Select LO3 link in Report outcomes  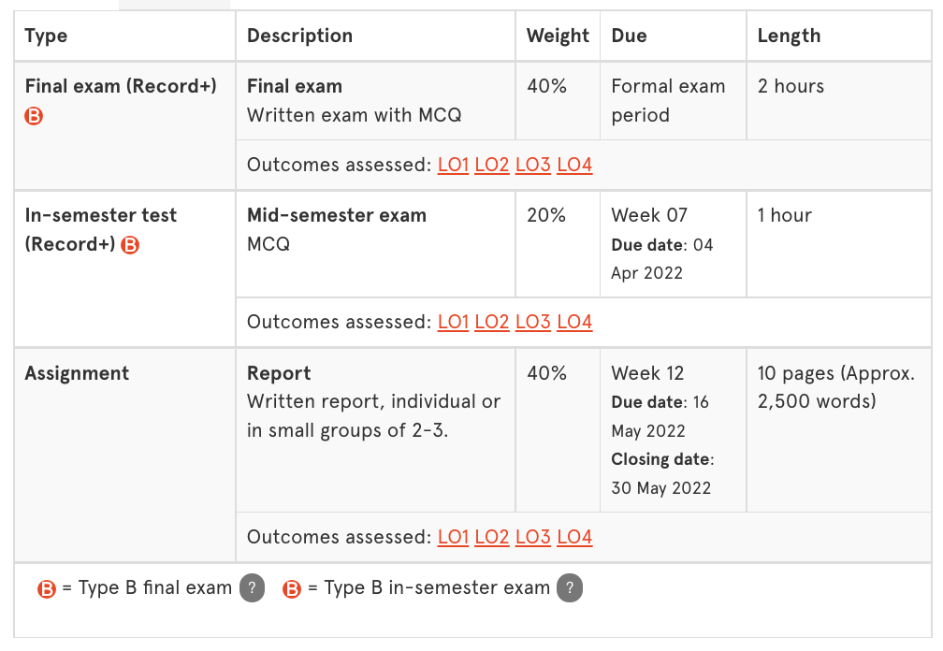point(533,538)
